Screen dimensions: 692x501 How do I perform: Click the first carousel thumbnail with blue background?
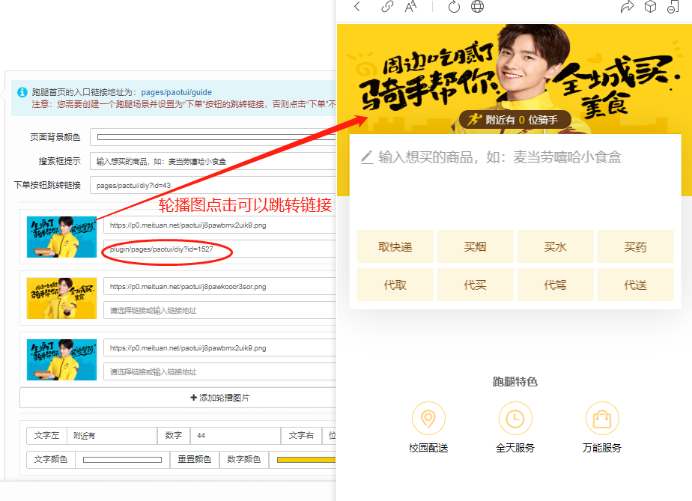pos(61,237)
